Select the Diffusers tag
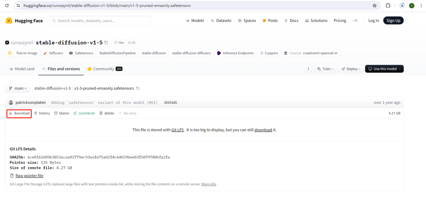426x197 pixels. (x=53, y=53)
